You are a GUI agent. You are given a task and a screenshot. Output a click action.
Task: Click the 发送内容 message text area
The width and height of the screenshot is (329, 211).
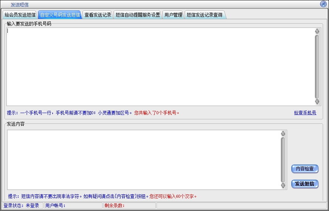click(142, 160)
